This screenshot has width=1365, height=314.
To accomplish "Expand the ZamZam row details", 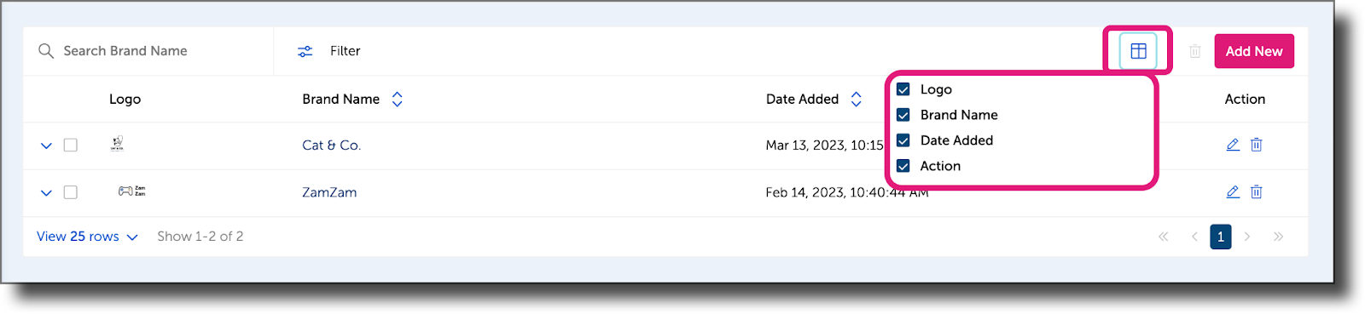I will 46,192.
